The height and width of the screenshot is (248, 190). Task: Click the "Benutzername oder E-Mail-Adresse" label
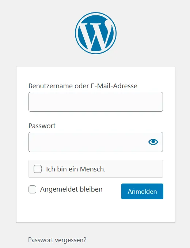[x=83, y=86]
